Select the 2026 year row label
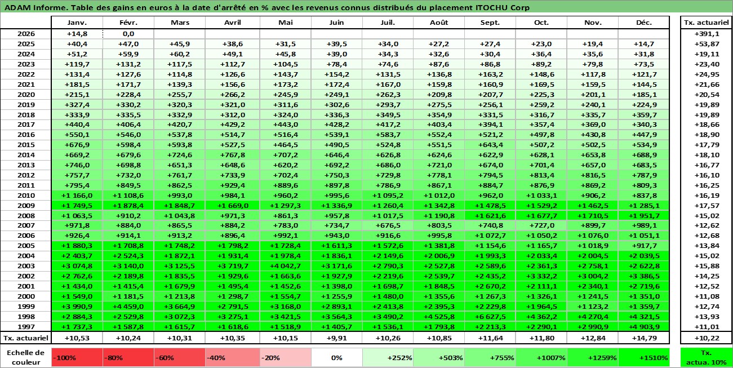733x368 pixels. pyautogui.click(x=26, y=34)
